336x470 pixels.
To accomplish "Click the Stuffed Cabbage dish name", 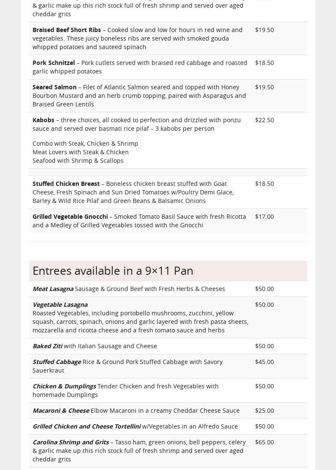I will pyautogui.click(x=56, y=362).
